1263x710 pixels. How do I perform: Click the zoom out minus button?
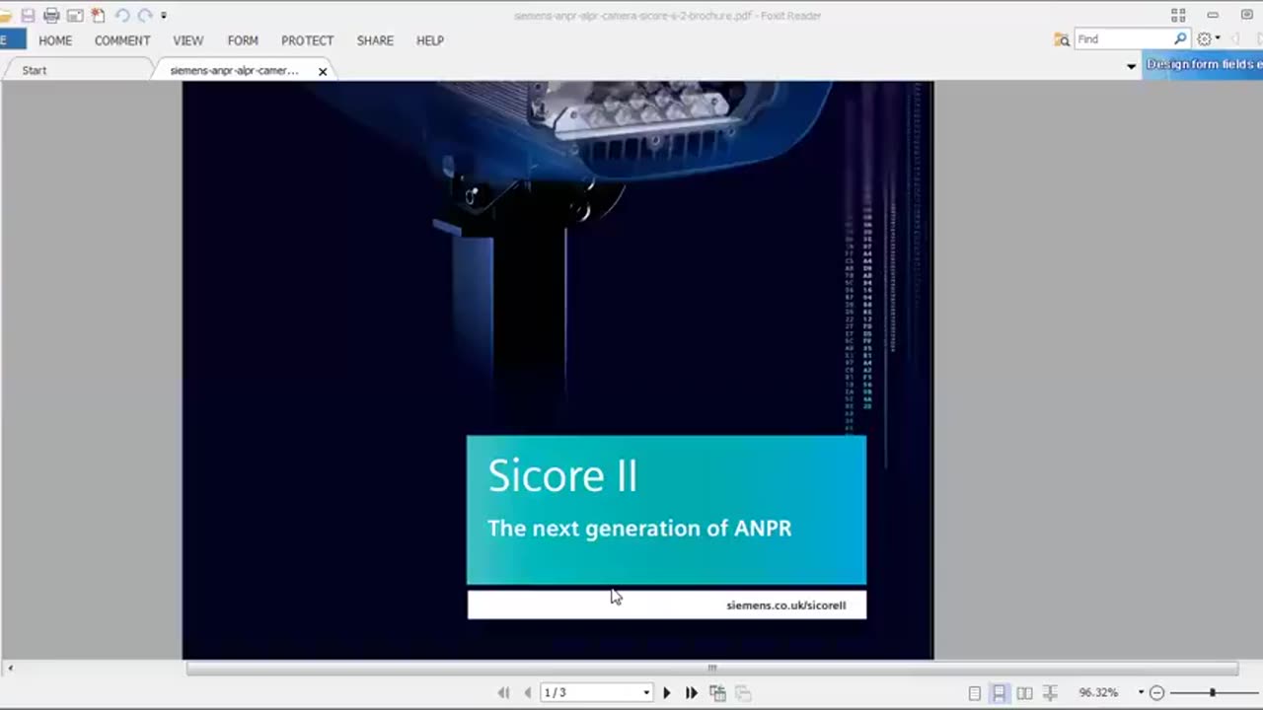(1157, 693)
